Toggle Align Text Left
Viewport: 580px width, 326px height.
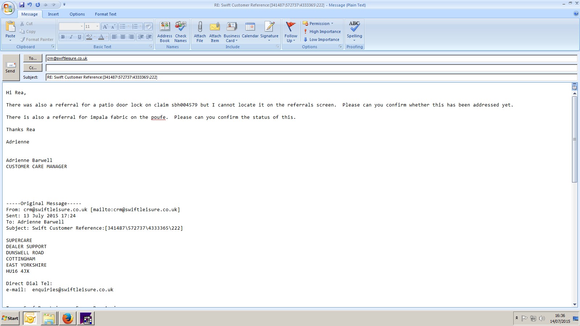pos(115,37)
